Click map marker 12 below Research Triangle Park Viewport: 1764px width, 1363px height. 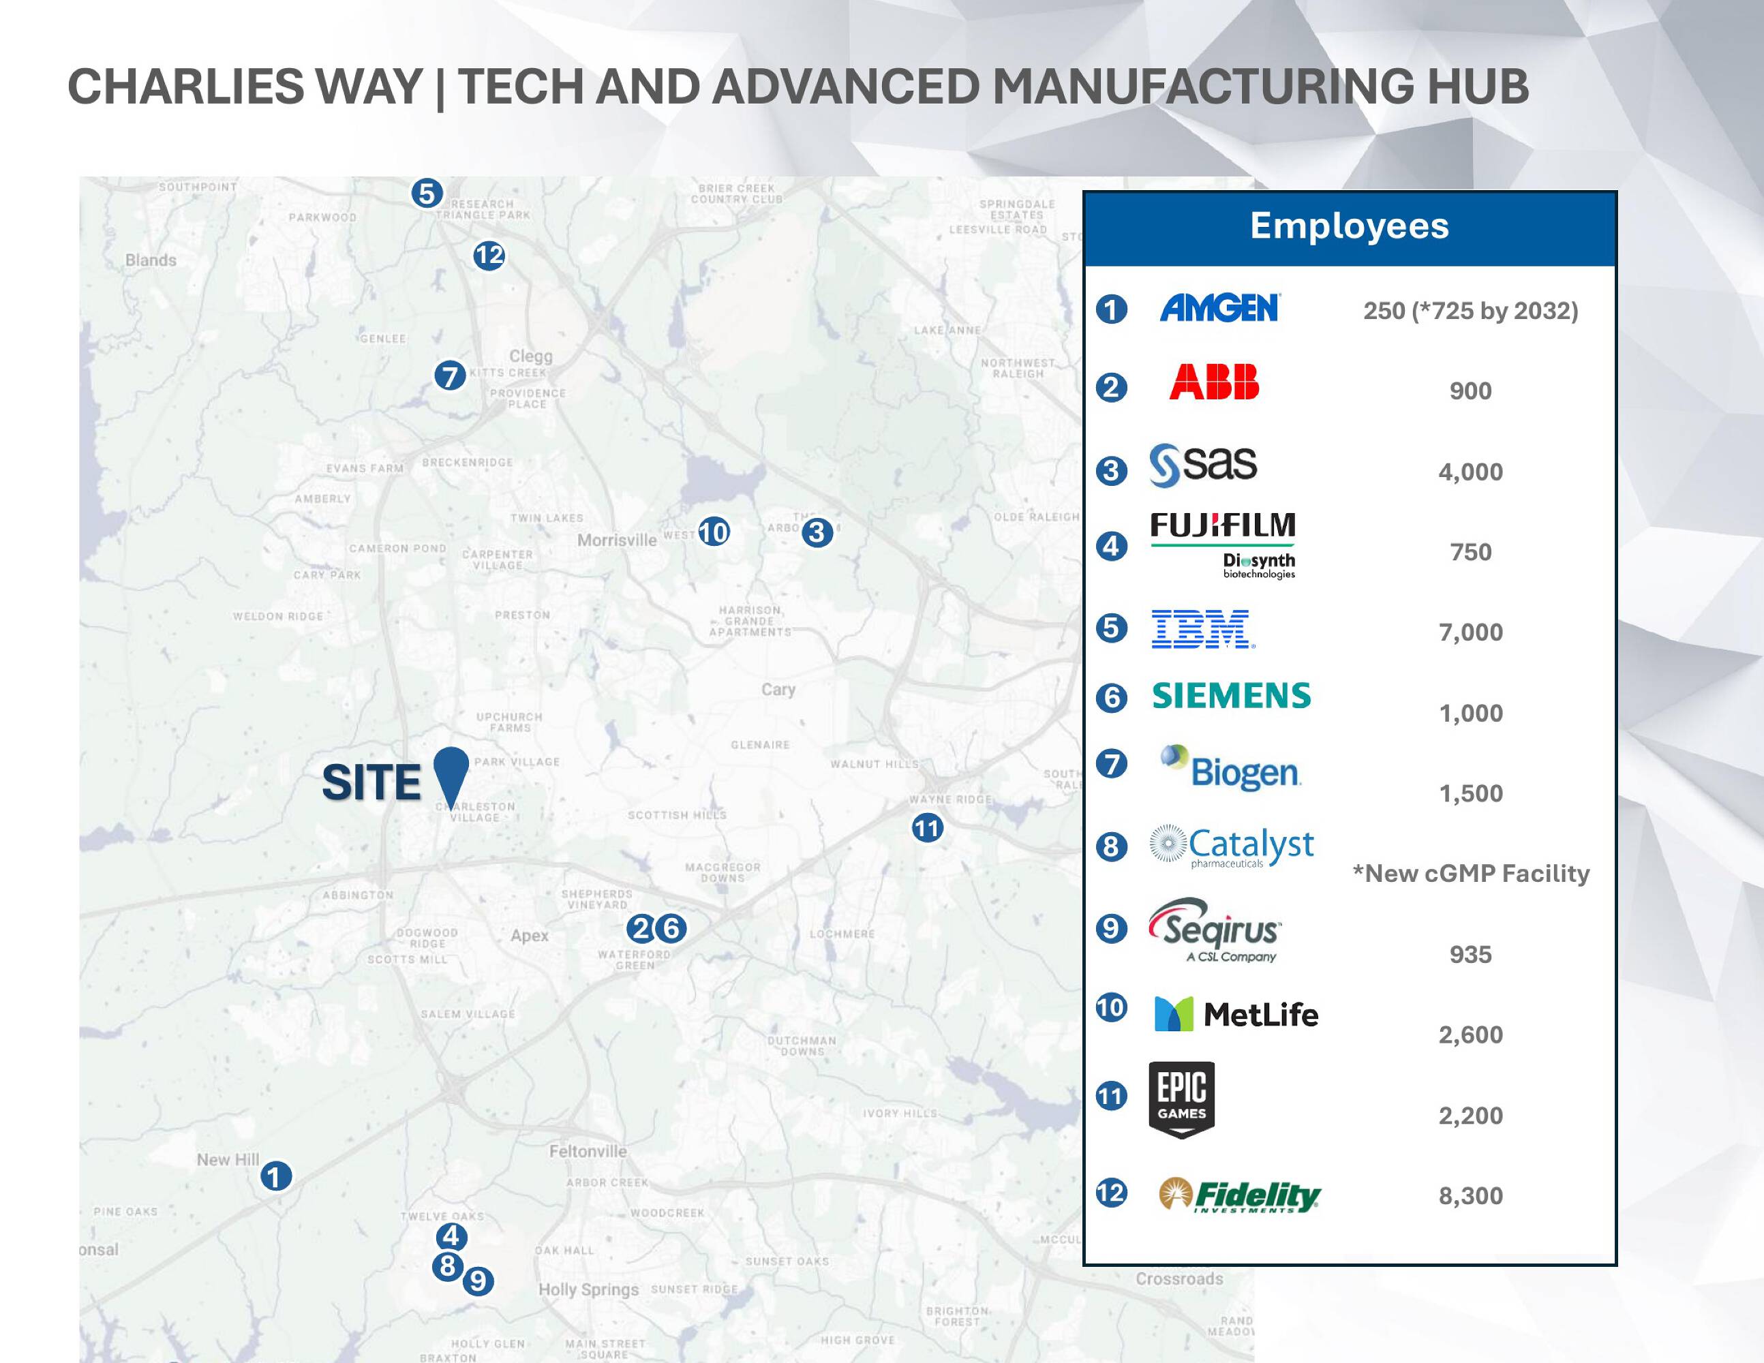(x=489, y=256)
